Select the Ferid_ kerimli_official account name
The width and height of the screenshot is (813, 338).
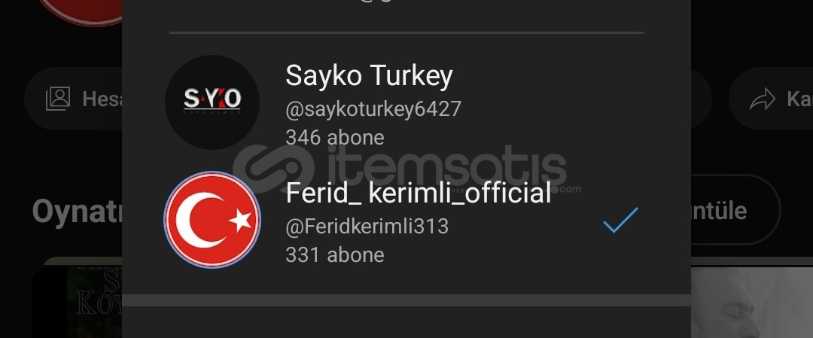(418, 193)
